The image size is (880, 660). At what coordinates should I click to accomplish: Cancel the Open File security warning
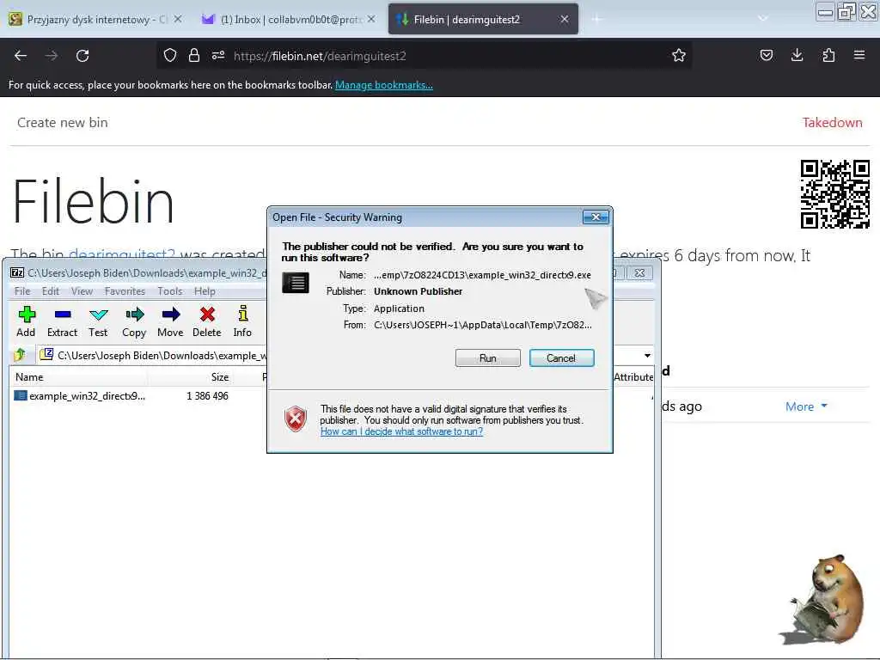(561, 358)
